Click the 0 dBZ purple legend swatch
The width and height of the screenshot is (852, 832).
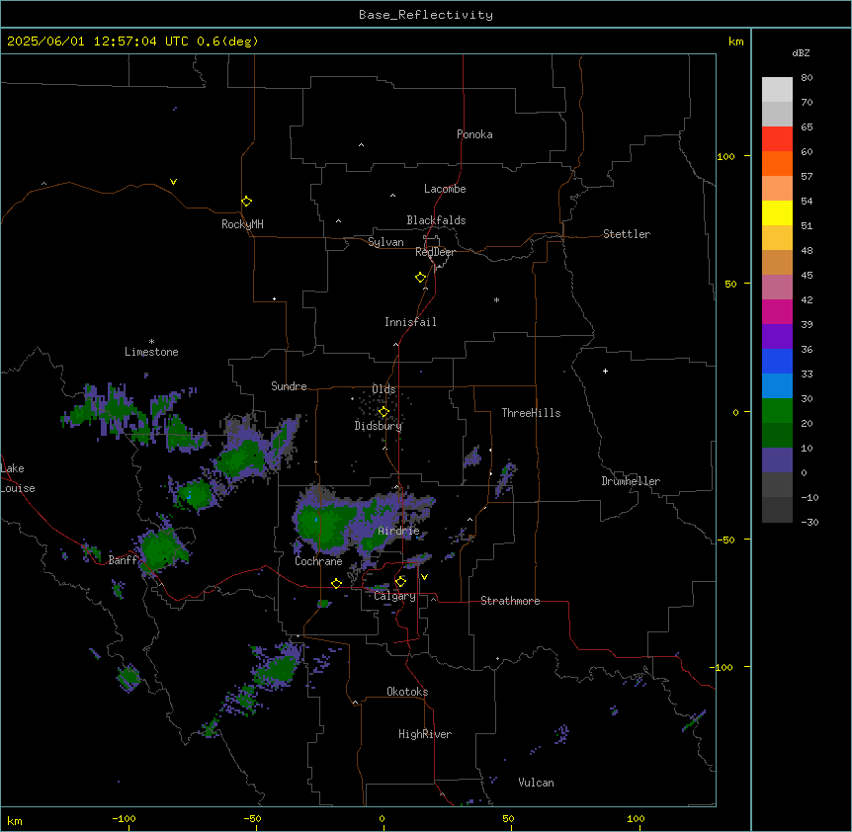tap(777, 460)
